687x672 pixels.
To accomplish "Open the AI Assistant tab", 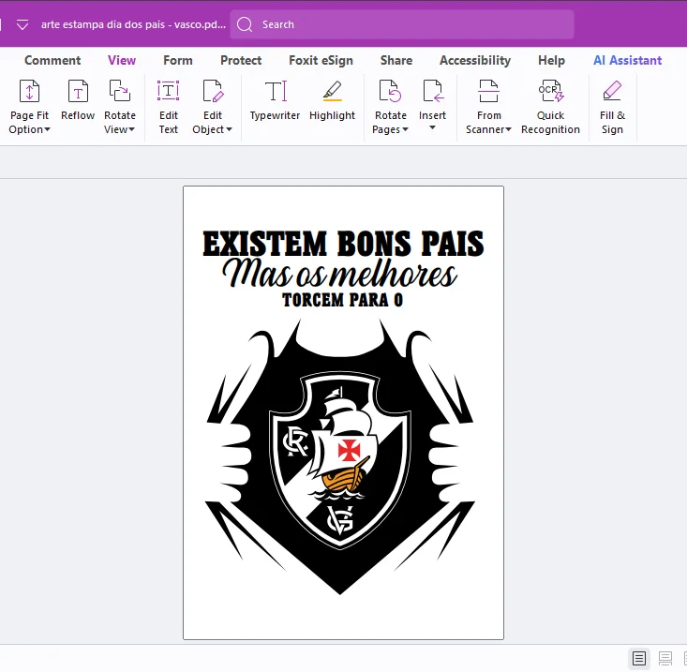I will coord(627,61).
